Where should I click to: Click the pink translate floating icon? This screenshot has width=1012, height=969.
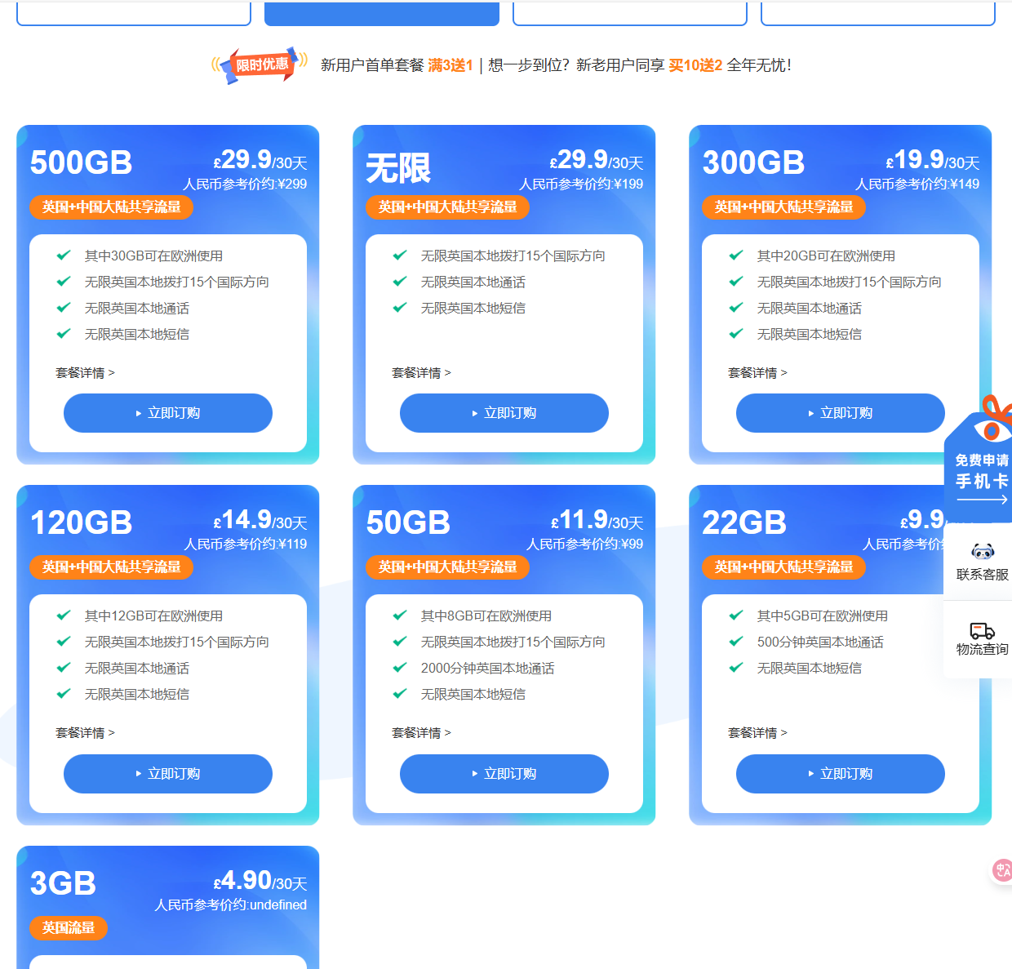(1002, 870)
